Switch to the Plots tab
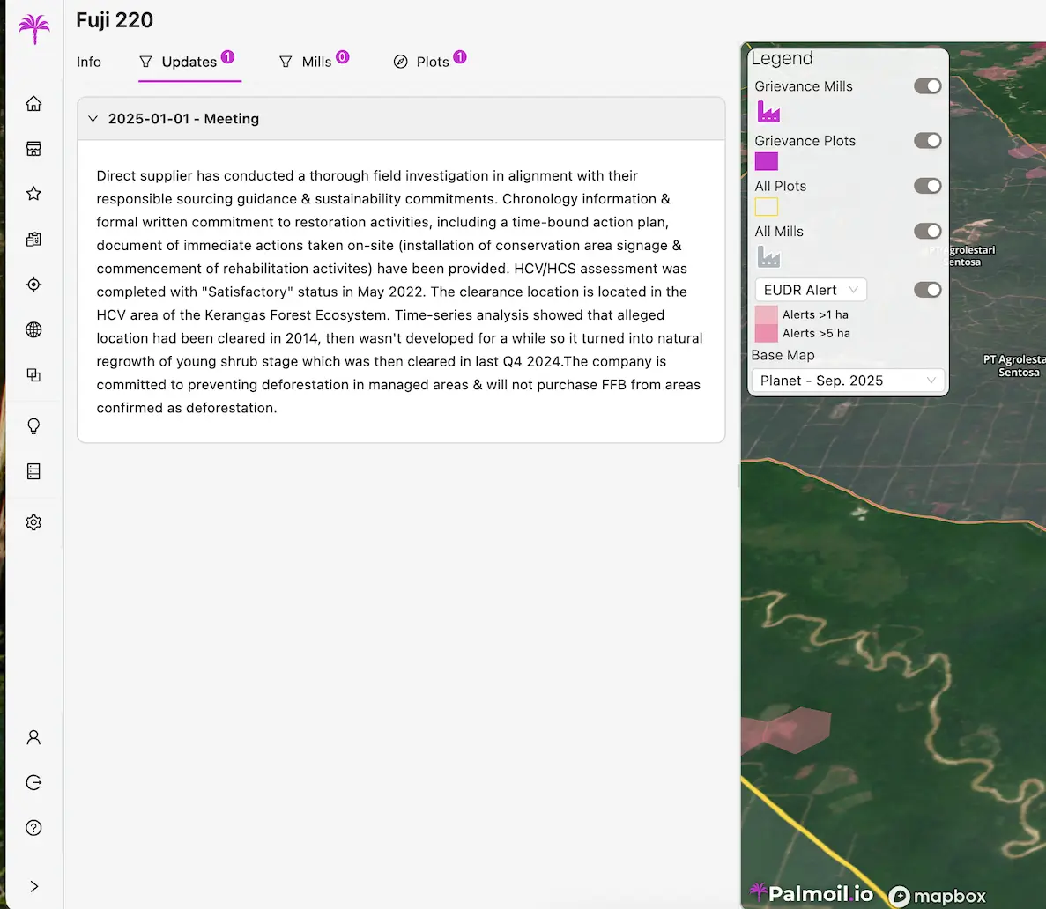This screenshot has height=909, width=1046. click(x=432, y=62)
